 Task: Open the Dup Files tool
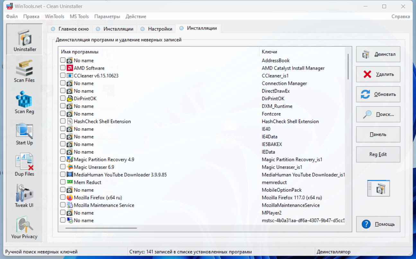(24, 164)
